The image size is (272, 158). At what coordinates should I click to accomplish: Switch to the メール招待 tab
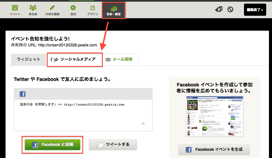click(121, 59)
